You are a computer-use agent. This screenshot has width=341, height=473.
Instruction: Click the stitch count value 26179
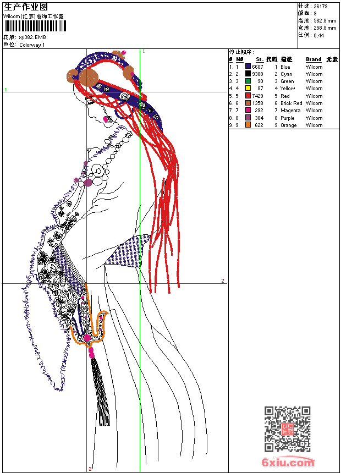321,7
